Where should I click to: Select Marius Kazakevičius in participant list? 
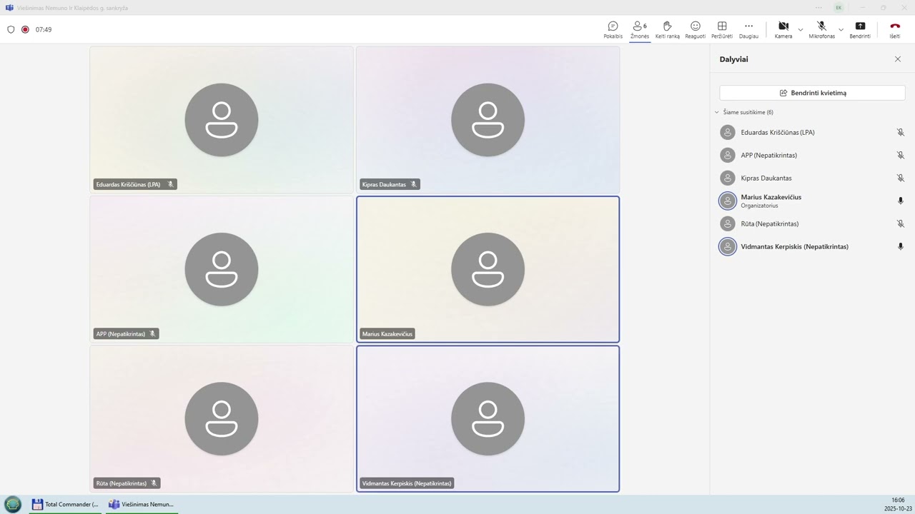(x=812, y=201)
